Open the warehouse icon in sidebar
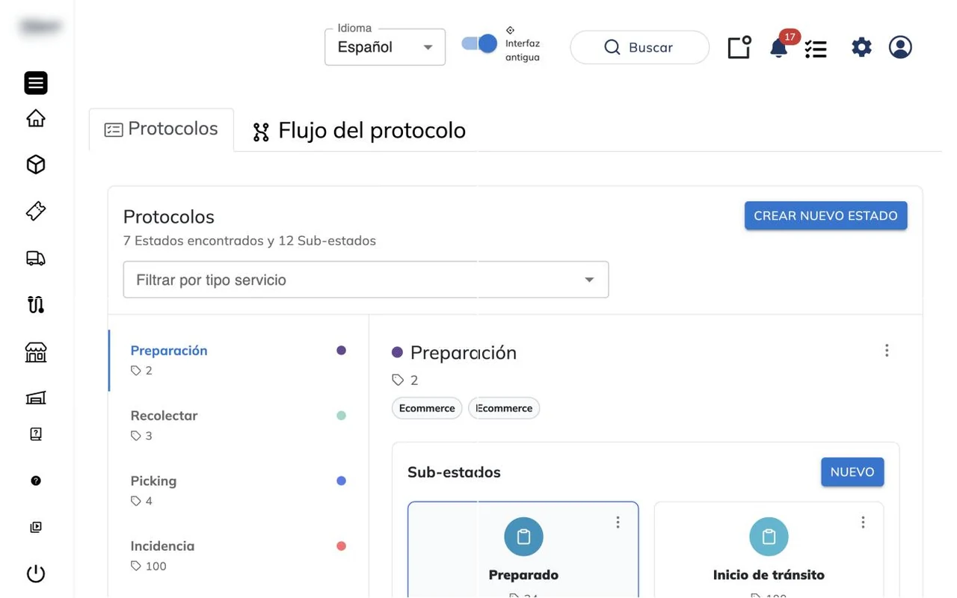The height and width of the screenshot is (598, 957). coord(36,398)
